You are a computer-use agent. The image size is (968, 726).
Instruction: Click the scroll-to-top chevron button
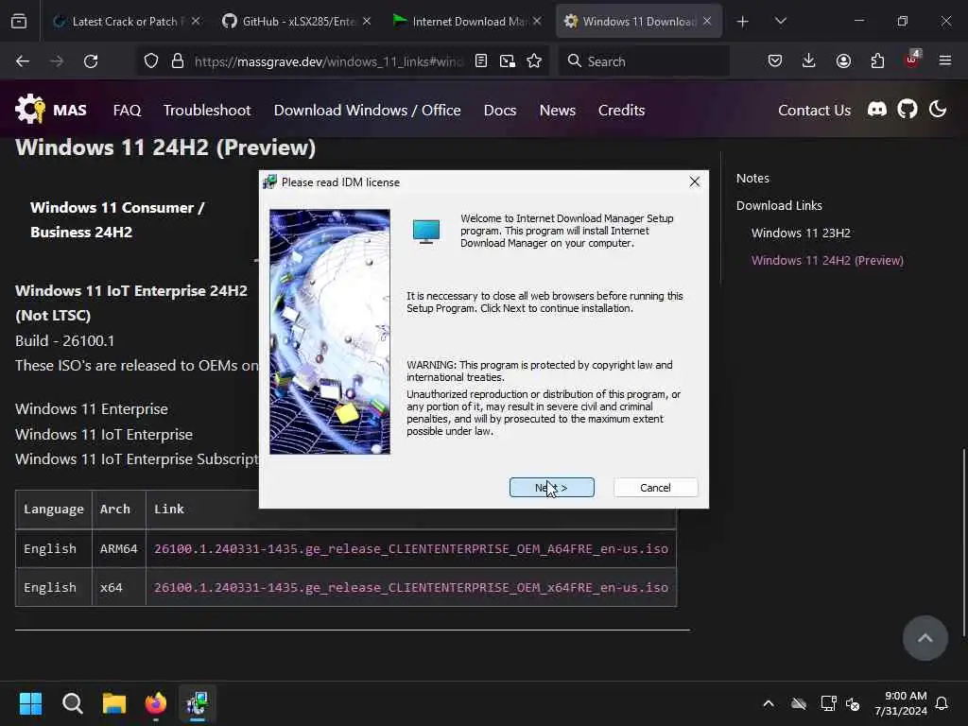click(925, 638)
